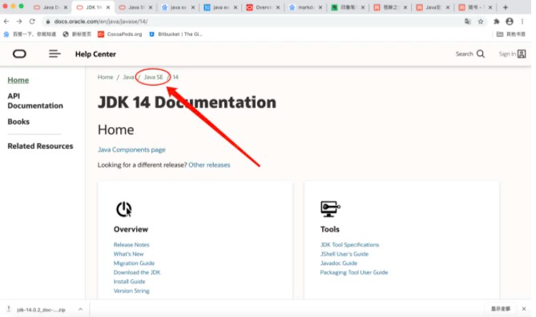Open the Download the JDK link
This screenshot has width=536, height=317.
137,272
